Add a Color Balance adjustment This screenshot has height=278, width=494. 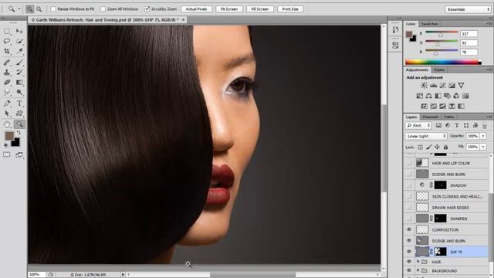coord(429,96)
